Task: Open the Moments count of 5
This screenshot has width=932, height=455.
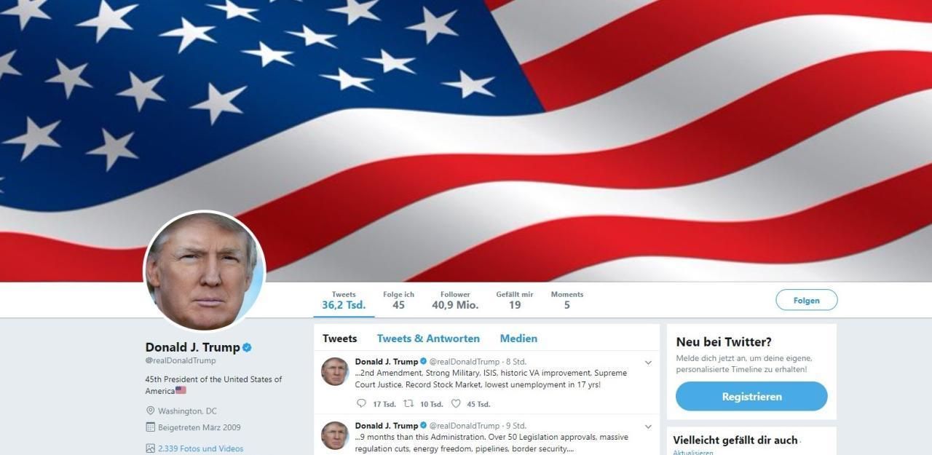Action: pyautogui.click(x=566, y=300)
